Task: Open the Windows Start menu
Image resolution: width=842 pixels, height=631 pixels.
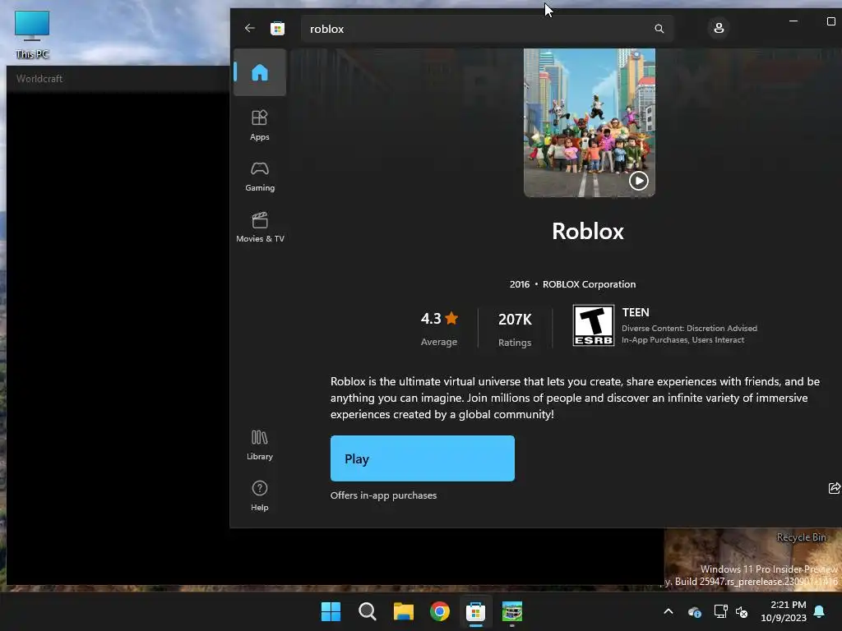Action: 331,611
